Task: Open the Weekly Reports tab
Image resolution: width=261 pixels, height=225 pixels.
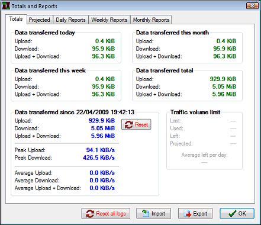Action: pyautogui.click(x=109, y=20)
